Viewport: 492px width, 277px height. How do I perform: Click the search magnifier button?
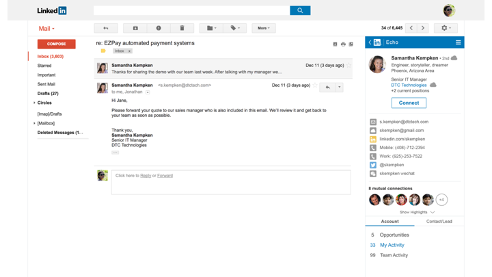(300, 10)
